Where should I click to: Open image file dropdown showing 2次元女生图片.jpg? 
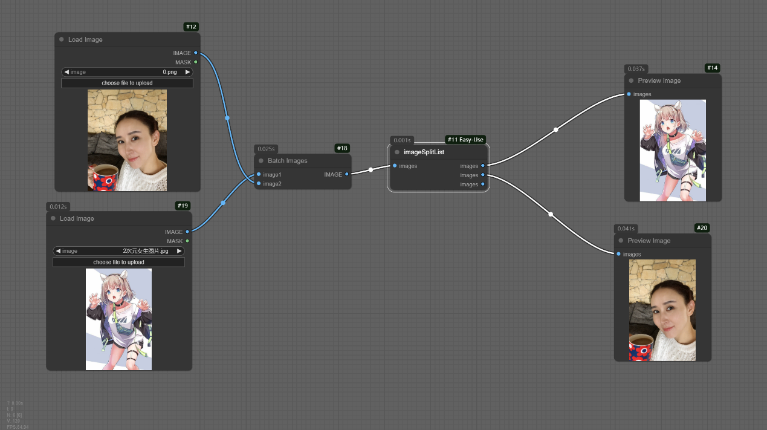(x=118, y=251)
